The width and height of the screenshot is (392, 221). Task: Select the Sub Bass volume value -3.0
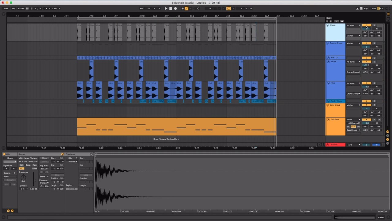click(x=367, y=123)
